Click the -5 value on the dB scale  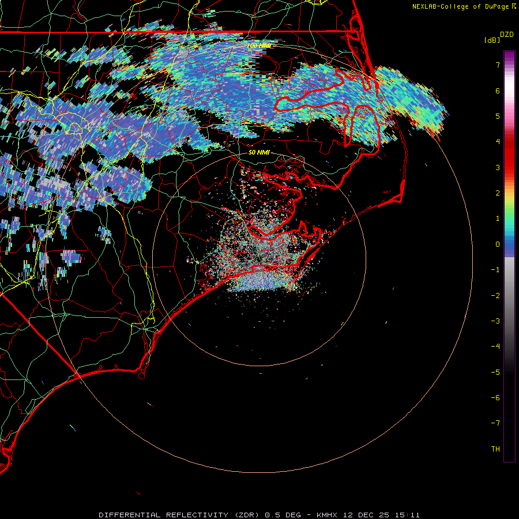tap(495, 373)
